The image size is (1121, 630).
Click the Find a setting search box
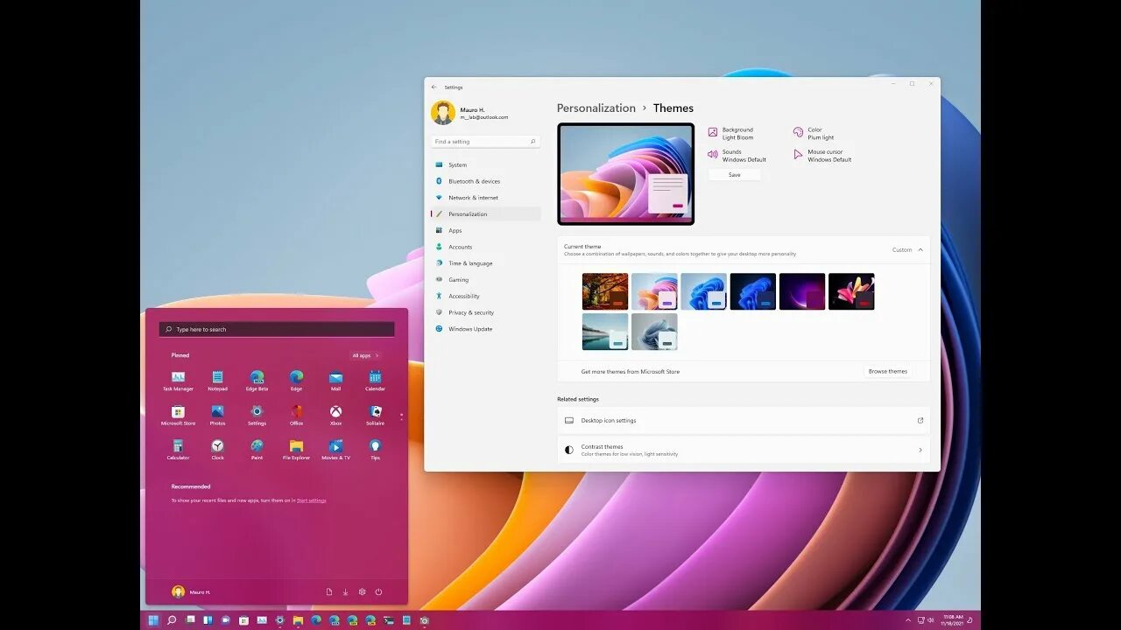tap(485, 141)
